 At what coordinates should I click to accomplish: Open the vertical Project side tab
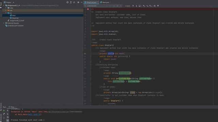click(1, 5)
